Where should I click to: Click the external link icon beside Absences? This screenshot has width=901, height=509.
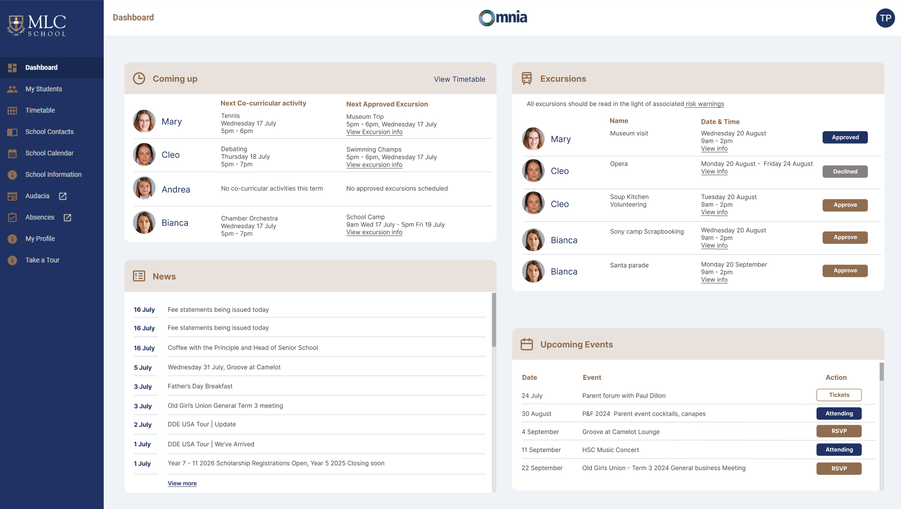tap(68, 217)
